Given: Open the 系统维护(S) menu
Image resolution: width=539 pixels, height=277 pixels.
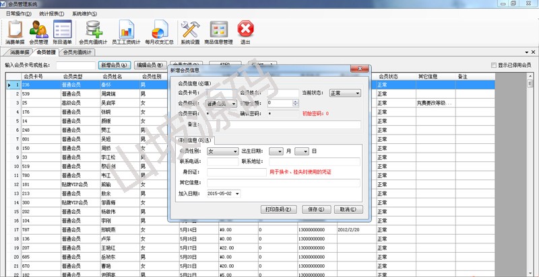Looking at the screenshot, I should [x=84, y=13].
